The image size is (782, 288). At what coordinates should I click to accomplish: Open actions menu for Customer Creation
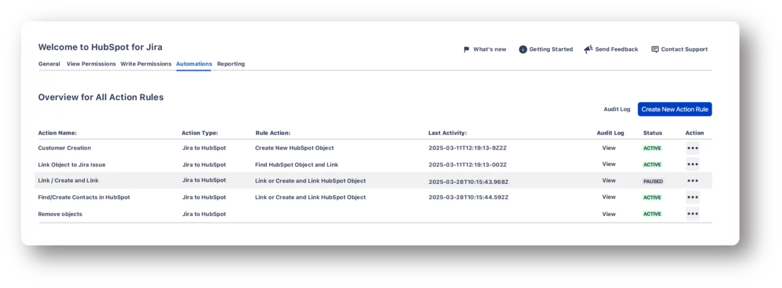(x=693, y=148)
